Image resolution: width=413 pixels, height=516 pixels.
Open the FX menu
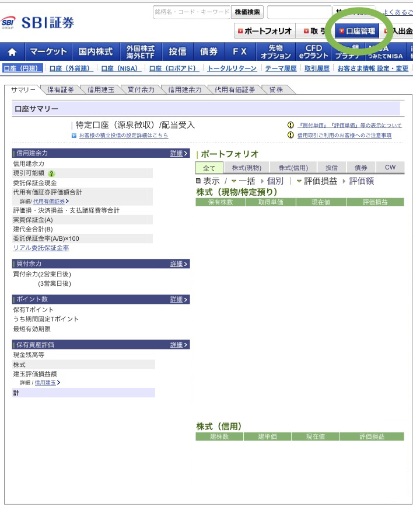[x=240, y=51]
